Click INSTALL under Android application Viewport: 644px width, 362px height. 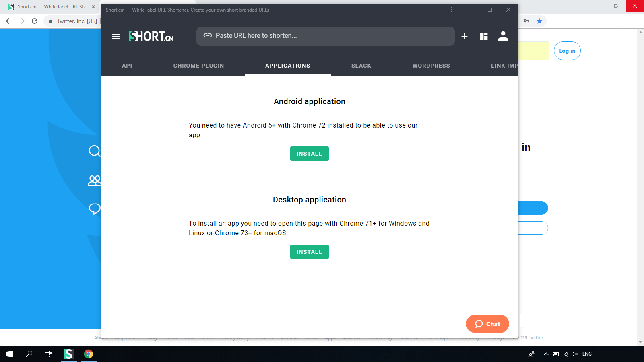coord(309,153)
